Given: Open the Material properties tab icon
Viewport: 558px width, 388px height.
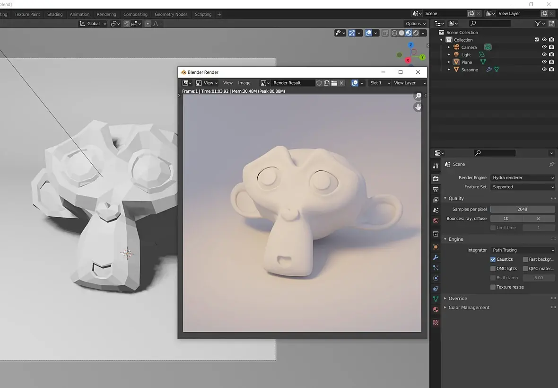Looking at the screenshot, I should pos(436,309).
